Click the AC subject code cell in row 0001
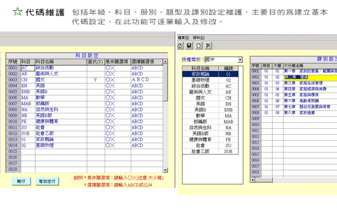 pyautogui.click(x=28, y=68)
